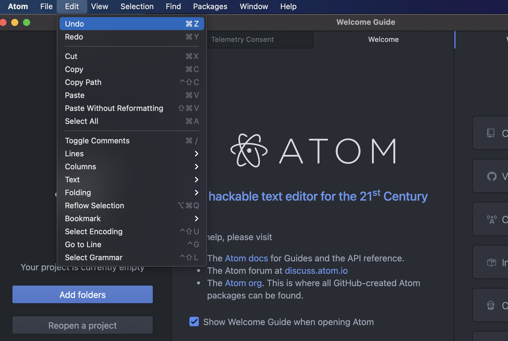Switch to the Telemetry Consent tab
Image resolution: width=508 pixels, height=341 pixels.
point(260,40)
